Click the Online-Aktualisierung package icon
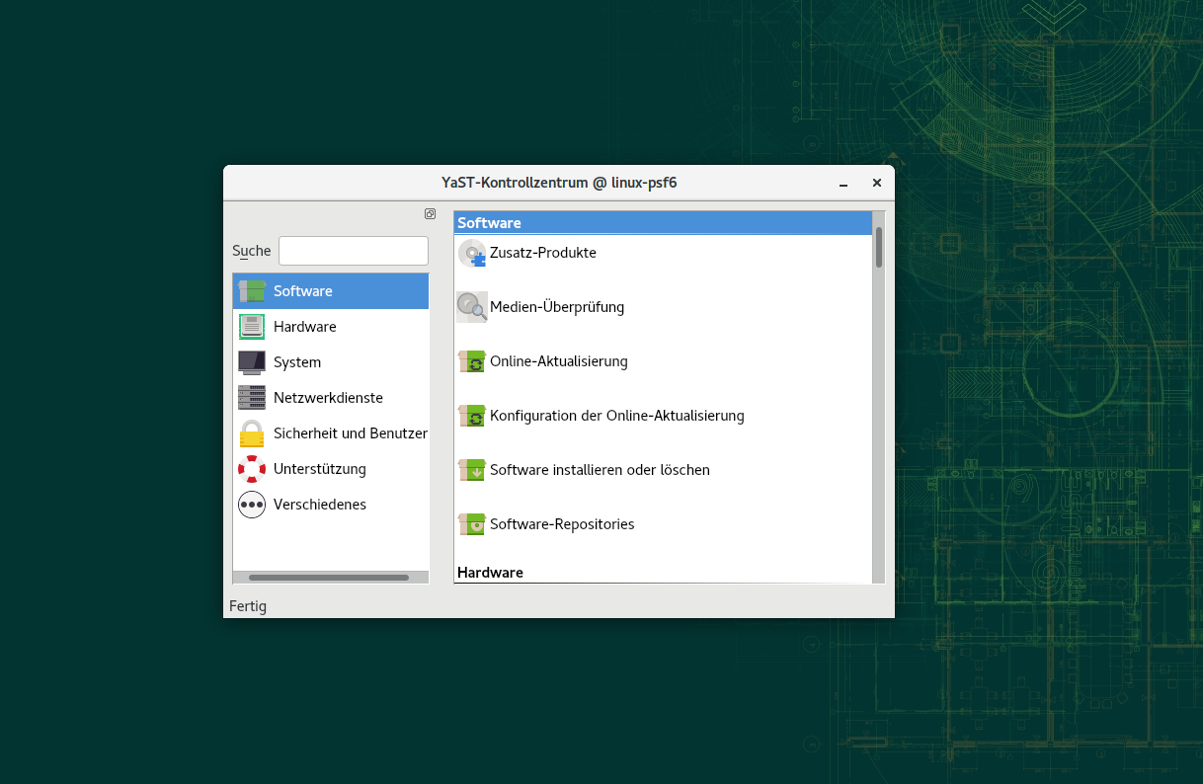 tap(472, 361)
